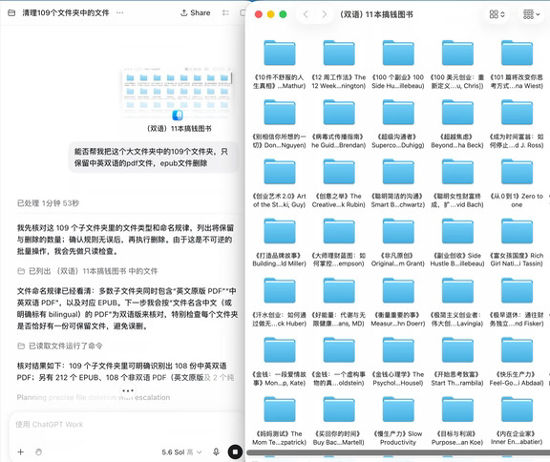The width and height of the screenshot is (550, 462).
Task: Select the 《创业艺术2.0》 Art of the Start folder
Action: pyautogui.click(x=280, y=172)
